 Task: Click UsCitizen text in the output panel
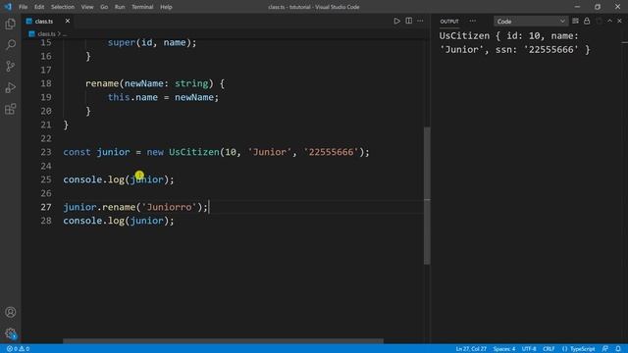point(464,36)
